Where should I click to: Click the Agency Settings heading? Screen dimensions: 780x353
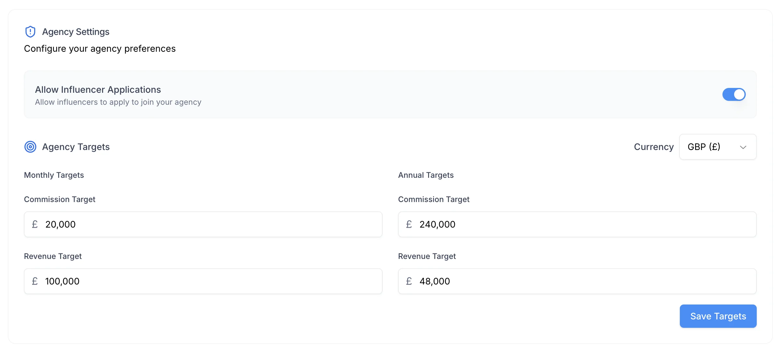coord(76,31)
